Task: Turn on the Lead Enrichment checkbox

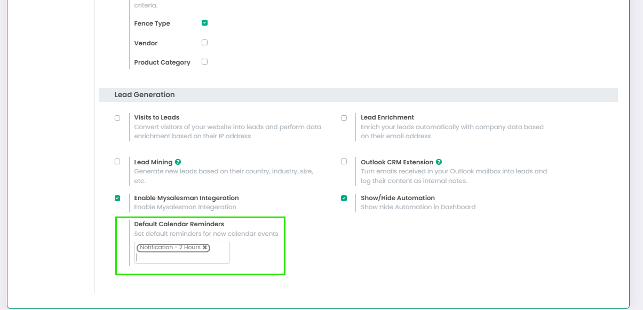Action: [344, 118]
